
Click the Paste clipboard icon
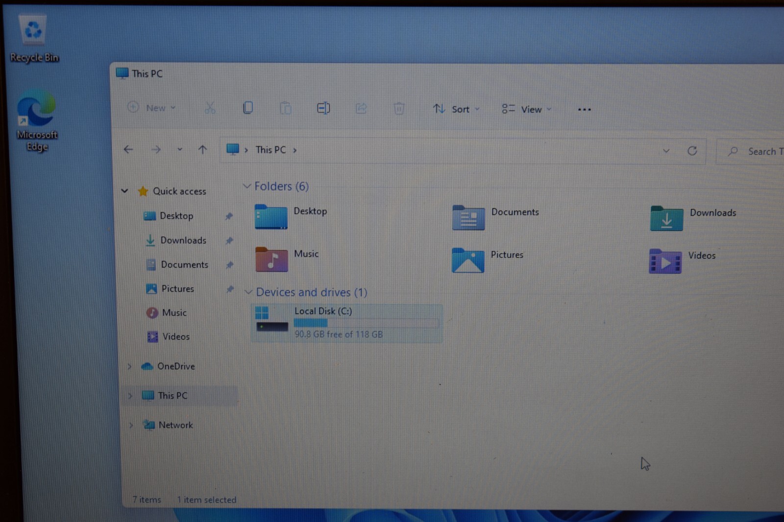[x=285, y=108]
